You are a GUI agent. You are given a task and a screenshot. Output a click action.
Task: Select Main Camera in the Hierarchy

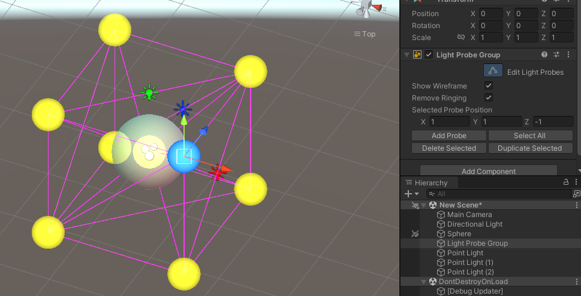click(x=469, y=215)
